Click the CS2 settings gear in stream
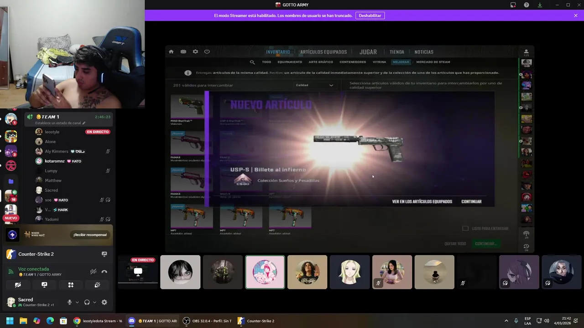This screenshot has height=328, width=584. pyautogui.click(x=195, y=51)
